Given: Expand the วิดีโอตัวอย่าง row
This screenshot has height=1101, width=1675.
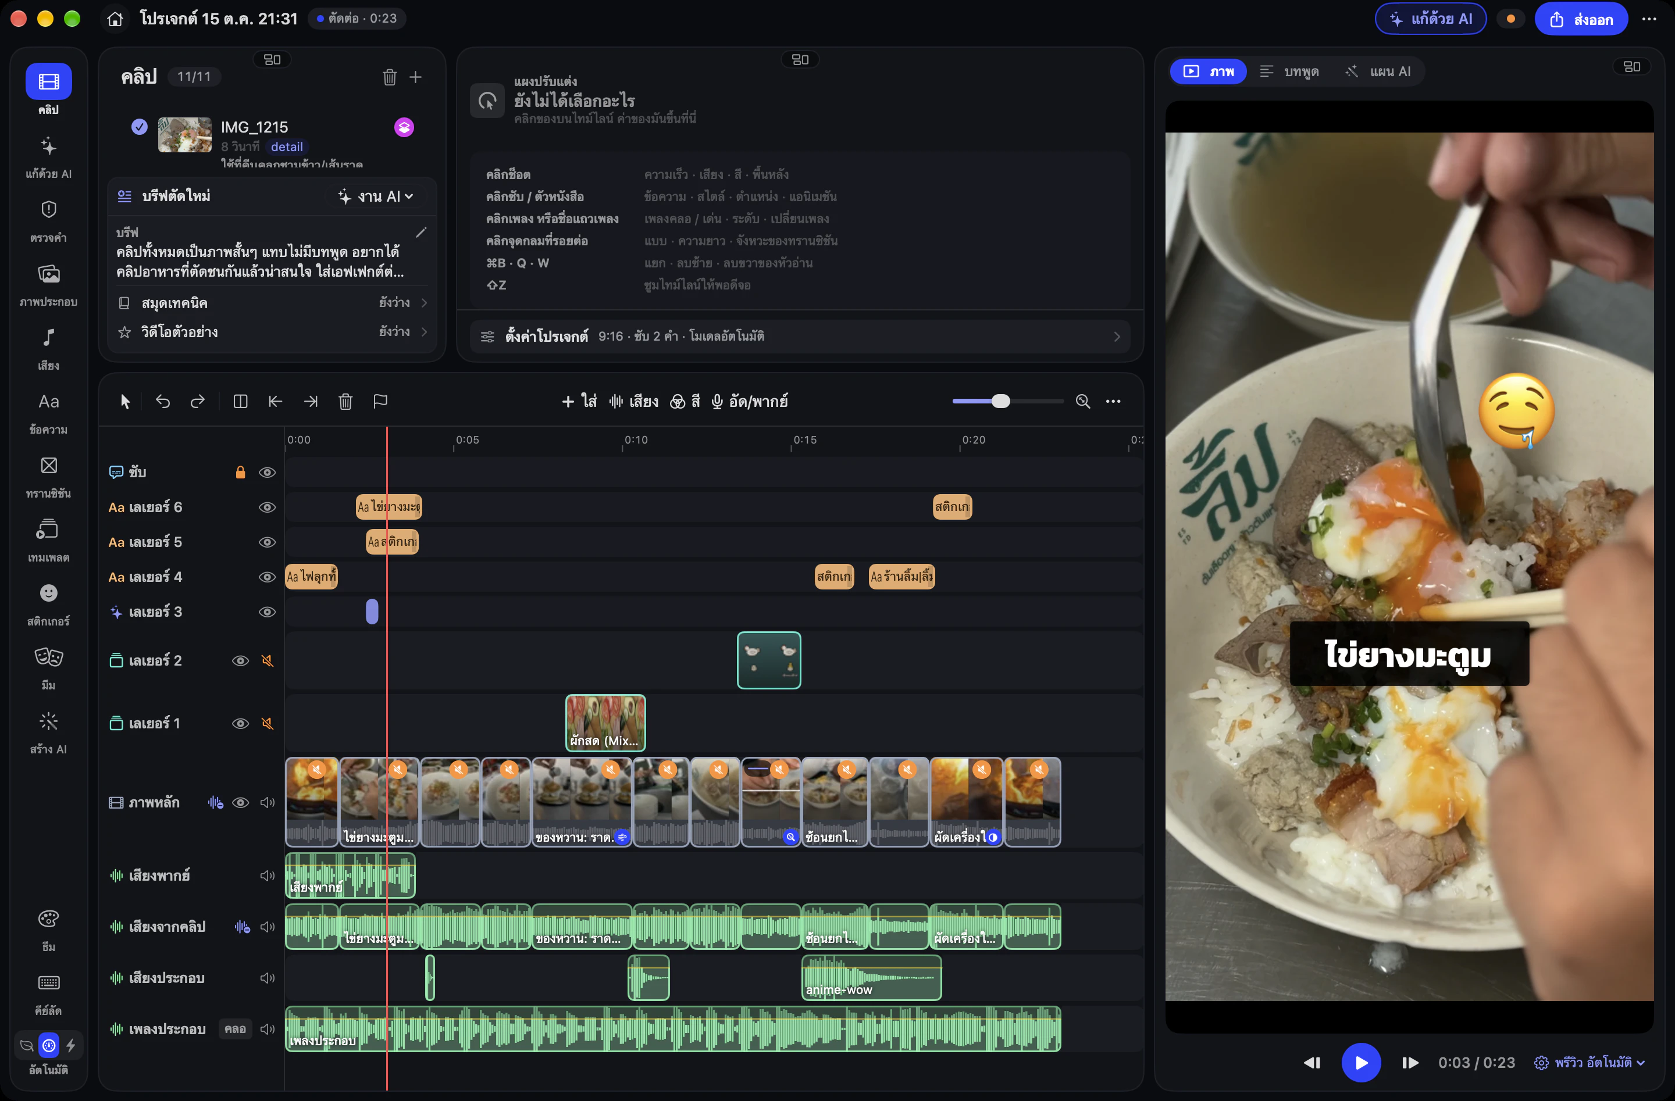Looking at the screenshot, I should [272, 331].
